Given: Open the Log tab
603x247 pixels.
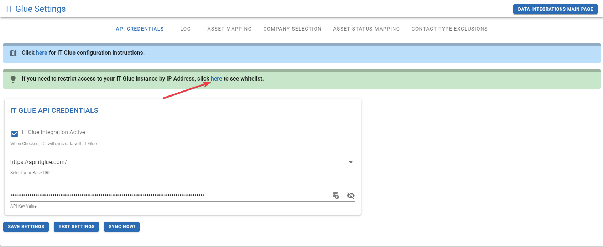Looking at the screenshot, I should pyautogui.click(x=185, y=29).
